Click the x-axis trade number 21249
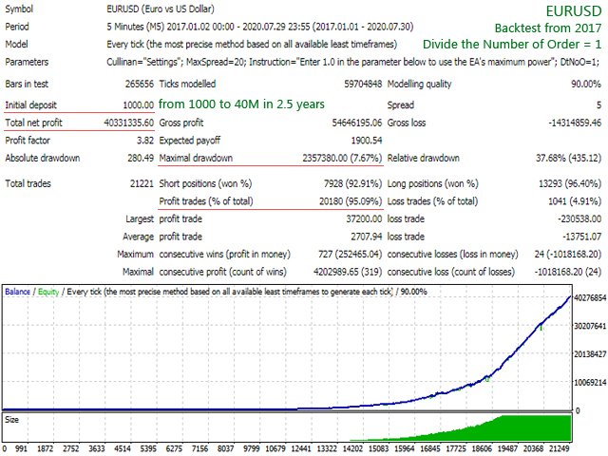 tap(560, 448)
